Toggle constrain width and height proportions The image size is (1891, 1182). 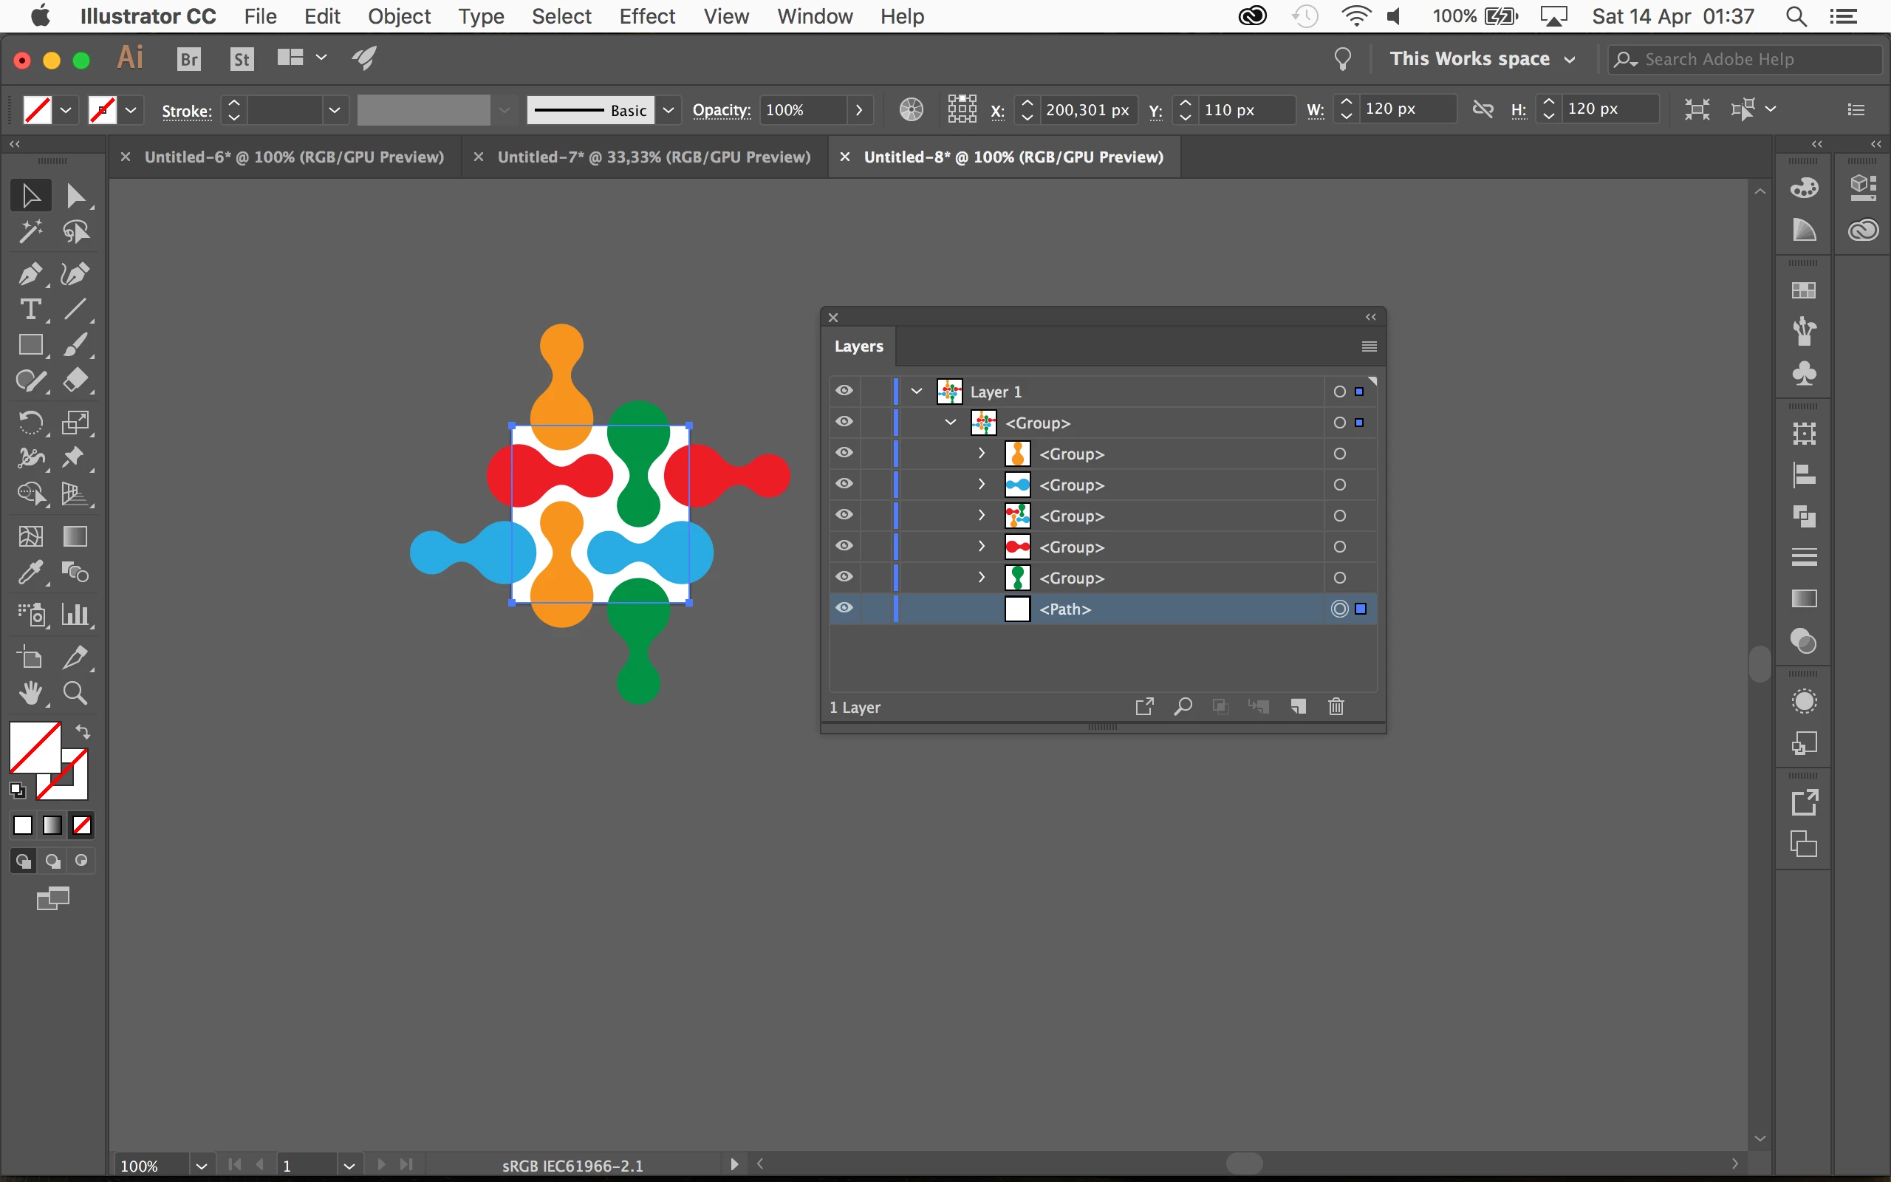1483,109
